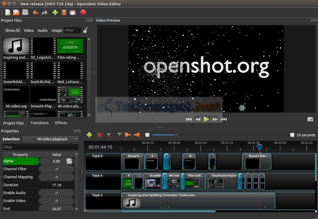The width and height of the screenshot is (318, 219).
Task: Switch to Effects tab
Action: click(x=61, y=123)
